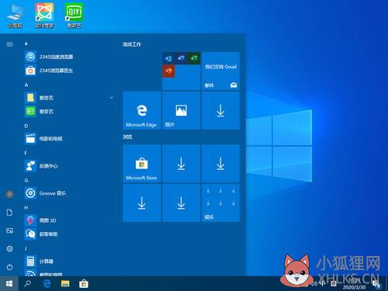Open iQIYI desktop shortcut
This screenshot has width=388, height=291.
pos(74,16)
